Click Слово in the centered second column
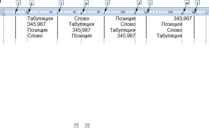 [82, 18]
